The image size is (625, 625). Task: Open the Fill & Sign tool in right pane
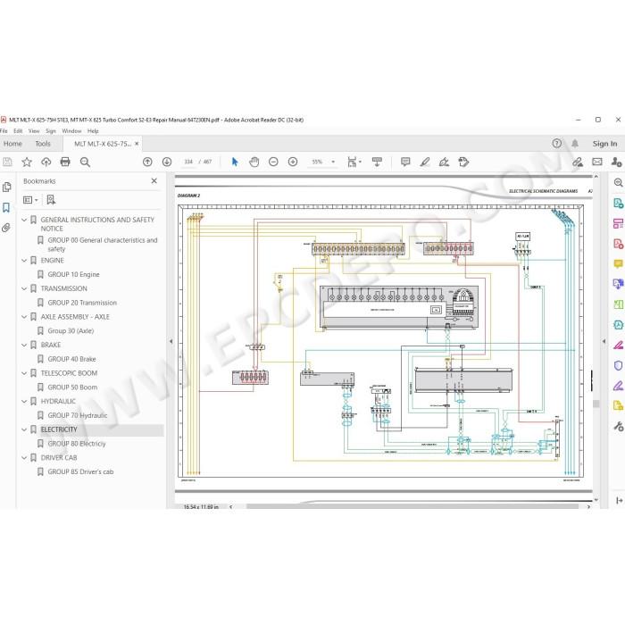(x=618, y=386)
